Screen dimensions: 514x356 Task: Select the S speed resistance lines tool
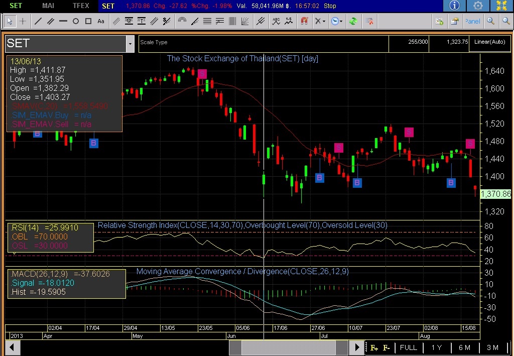tap(167, 21)
